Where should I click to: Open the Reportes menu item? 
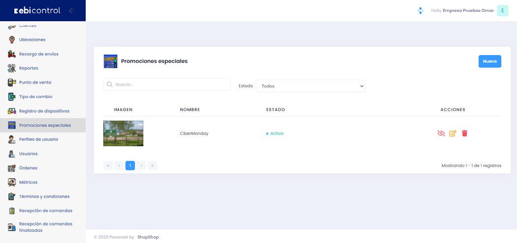tap(29, 68)
